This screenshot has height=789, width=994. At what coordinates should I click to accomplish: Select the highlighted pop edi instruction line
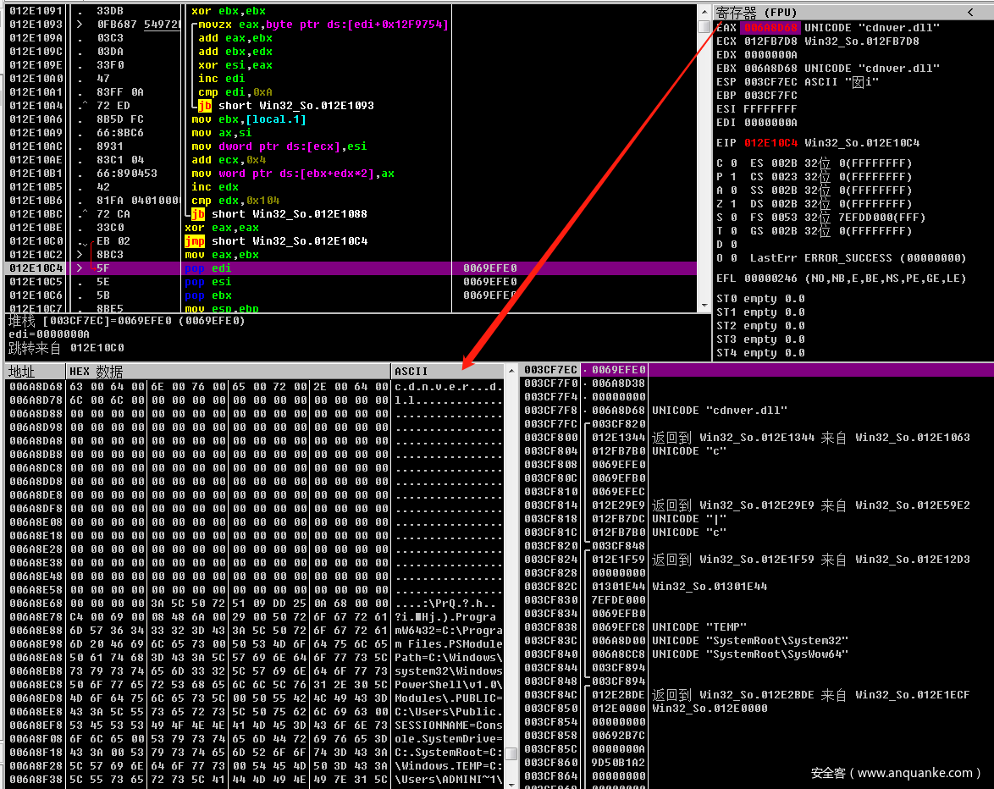(339, 268)
